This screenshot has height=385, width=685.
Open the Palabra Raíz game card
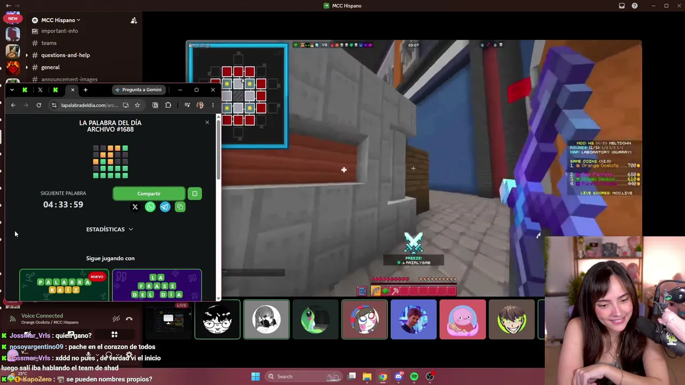click(64, 285)
